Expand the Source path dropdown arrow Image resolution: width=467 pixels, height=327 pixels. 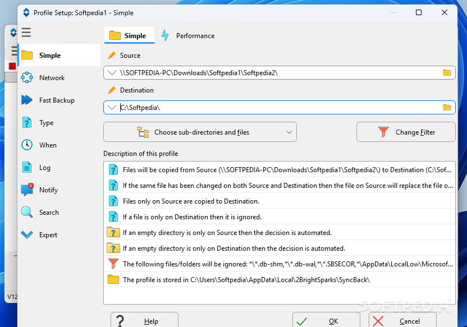point(112,73)
